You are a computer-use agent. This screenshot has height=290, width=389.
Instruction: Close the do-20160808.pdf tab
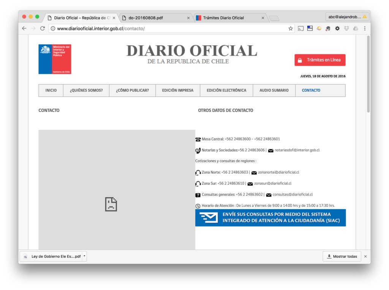[188, 18]
